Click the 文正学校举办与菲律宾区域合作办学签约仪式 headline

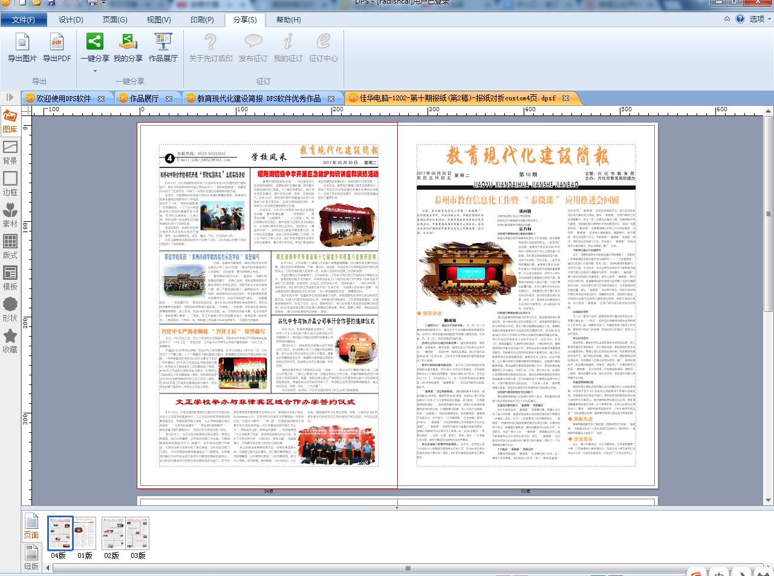[x=265, y=401]
